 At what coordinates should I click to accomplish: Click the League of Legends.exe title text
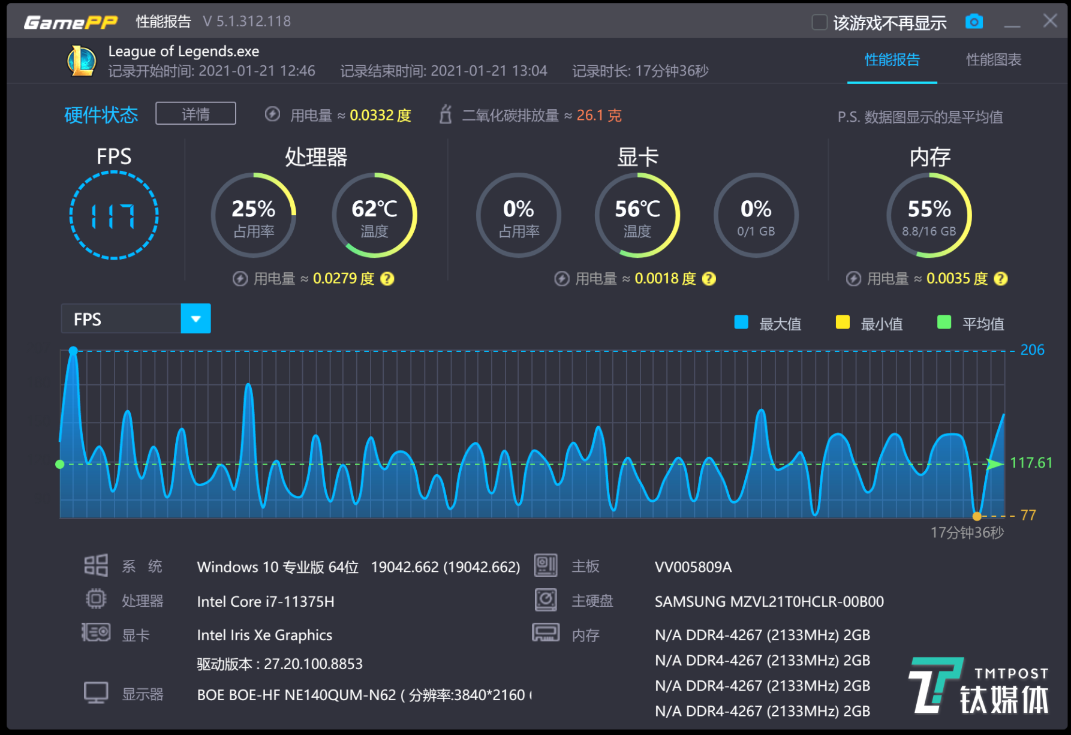coord(183,52)
